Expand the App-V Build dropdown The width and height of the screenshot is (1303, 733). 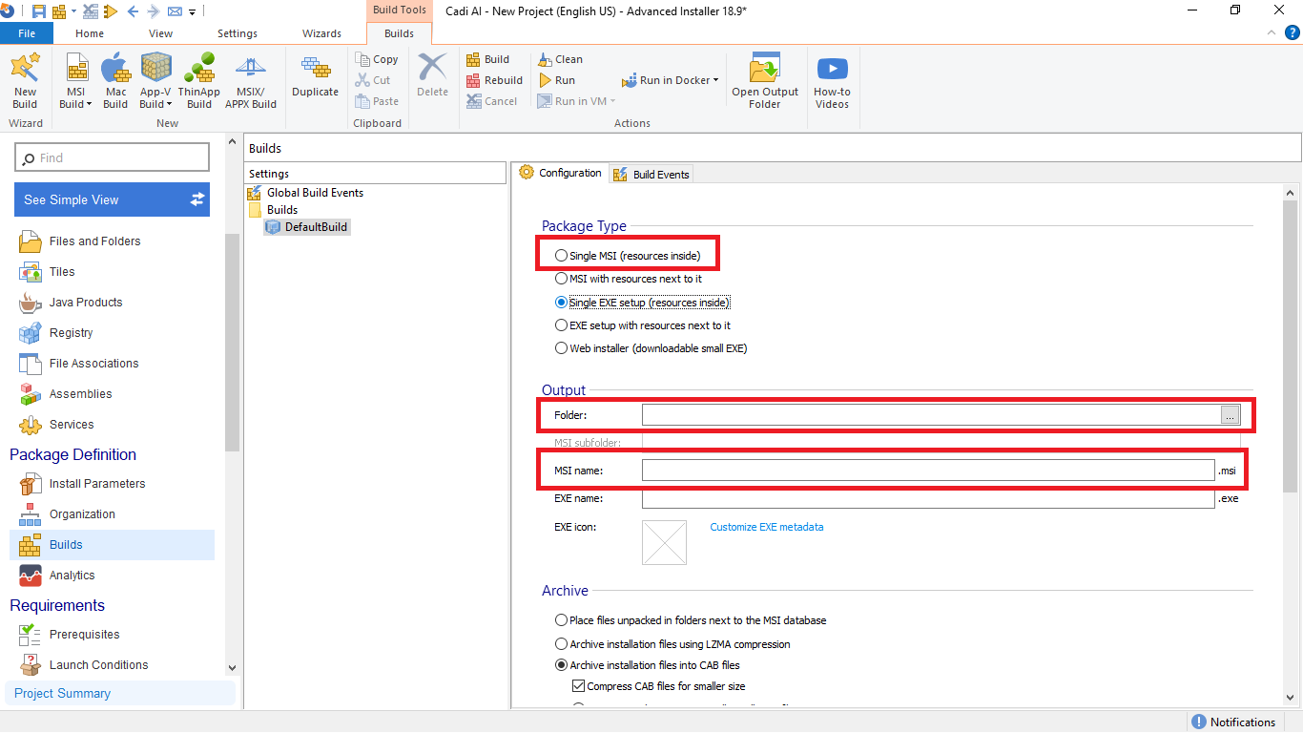pyautogui.click(x=155, y=104)
